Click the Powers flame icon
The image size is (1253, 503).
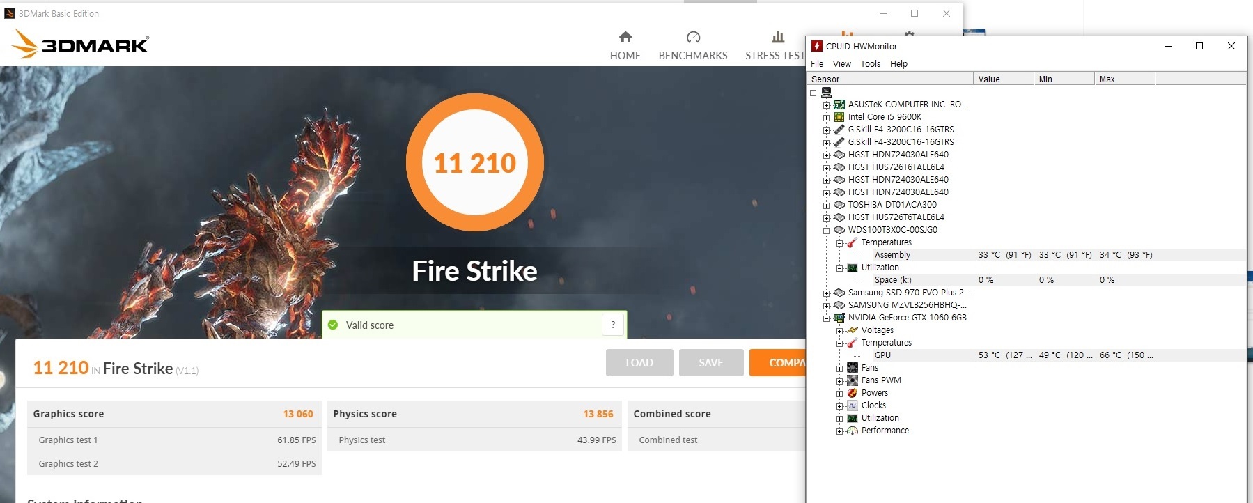pos(853,393)
